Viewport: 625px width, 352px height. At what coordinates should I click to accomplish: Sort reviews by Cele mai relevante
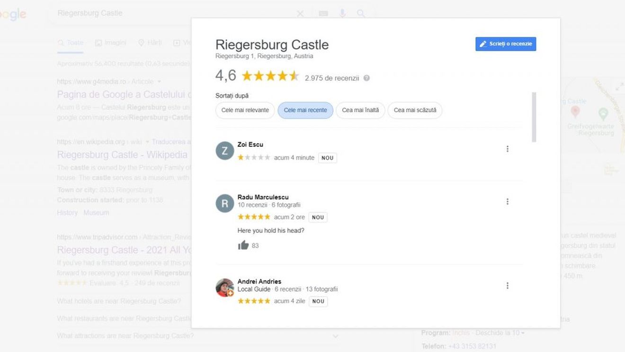(245, 110)
